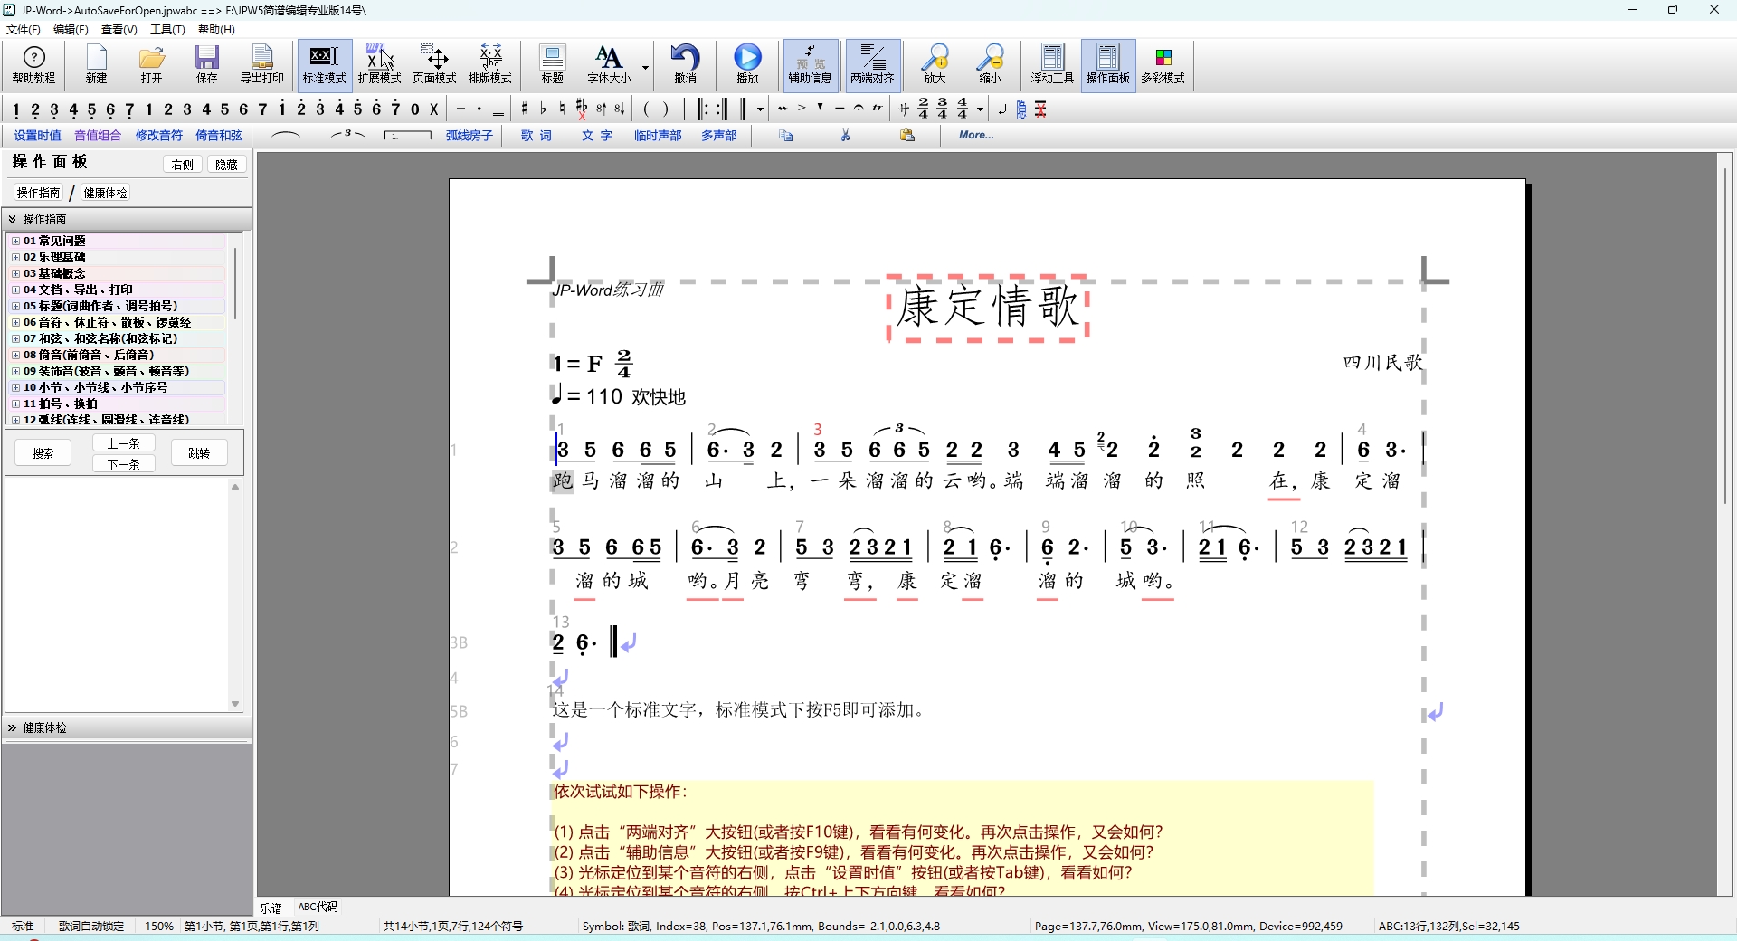Switch to 页面模式 page mode
The width and height of the screenshot is (1737, 941).
click(x=435, y=65)
